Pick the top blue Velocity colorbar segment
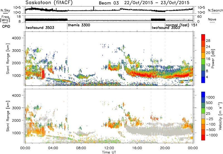Viewport: 223px width, 154px height. pyautogui.click(x=203, y=95)
